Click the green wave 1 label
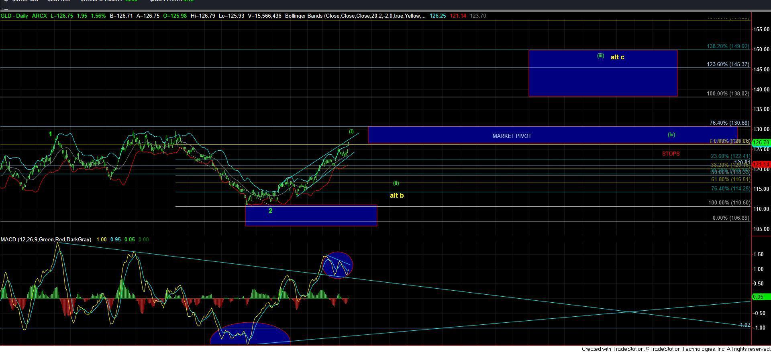771x352 pixels. pos(50,134)
